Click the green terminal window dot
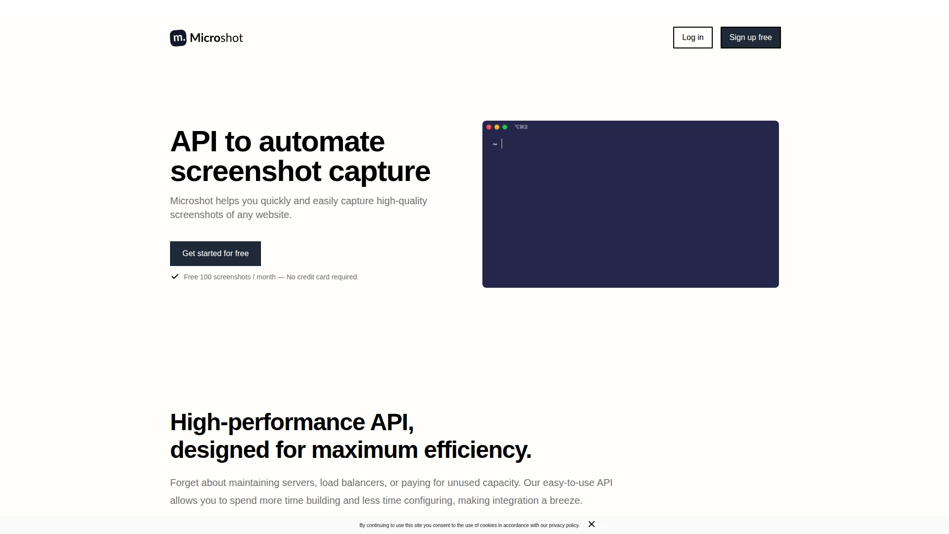Viewport: 949px width, 534px height. point(505,127)
